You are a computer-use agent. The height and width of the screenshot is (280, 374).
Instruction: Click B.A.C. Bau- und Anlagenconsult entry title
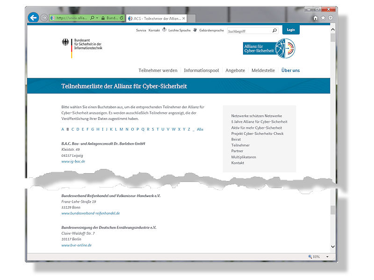[x=103, y=144]
